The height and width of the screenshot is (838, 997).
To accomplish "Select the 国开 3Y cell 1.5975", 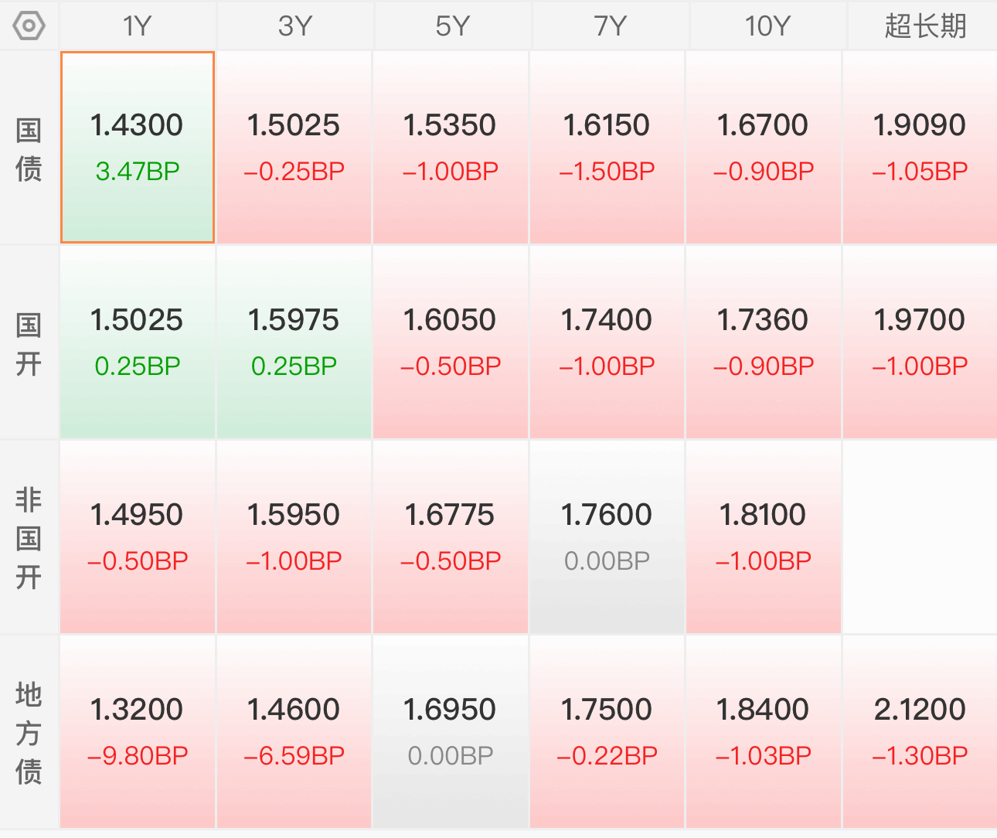I will [294, 342].
